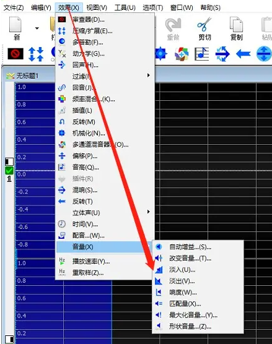This screenshot has height=344, width=272.
Task: Select 配音...(W)... menu entry
Action: (x=105, y=236)
